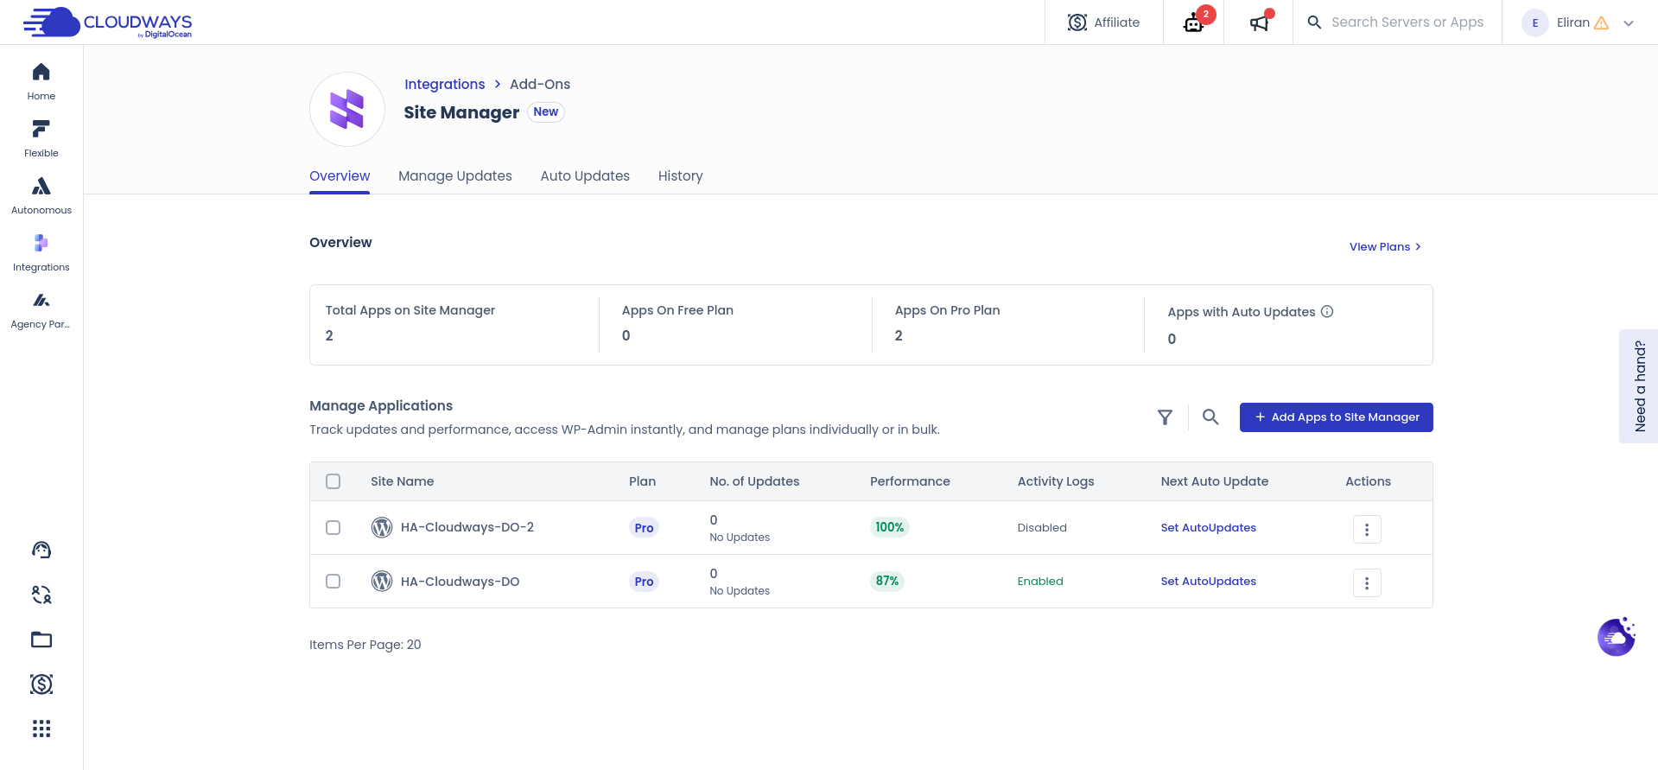Click the Apps On Free Plan stat

click(x=677, y=323)
